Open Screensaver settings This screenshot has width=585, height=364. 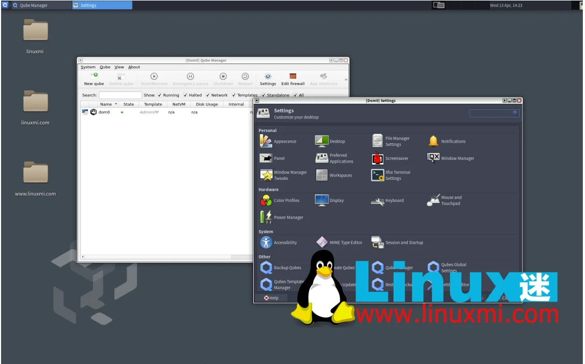(390, 158)
